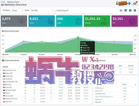Open the leaderboard icon with red badge
The width and height of the screenshot is (139, 106).
click(x=135, y=3)
